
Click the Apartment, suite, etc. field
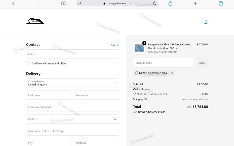click(72, 131)
